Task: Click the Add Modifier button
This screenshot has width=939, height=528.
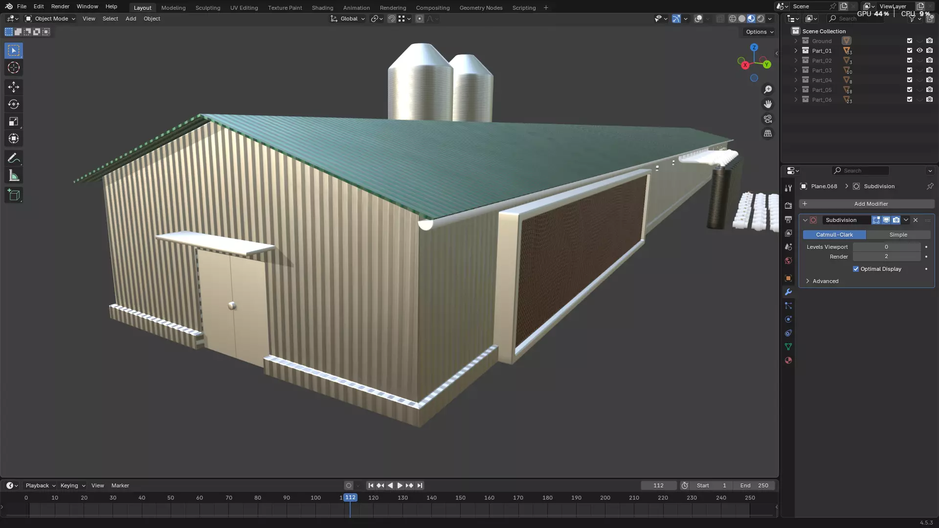Action: click(x=867, y=204)
